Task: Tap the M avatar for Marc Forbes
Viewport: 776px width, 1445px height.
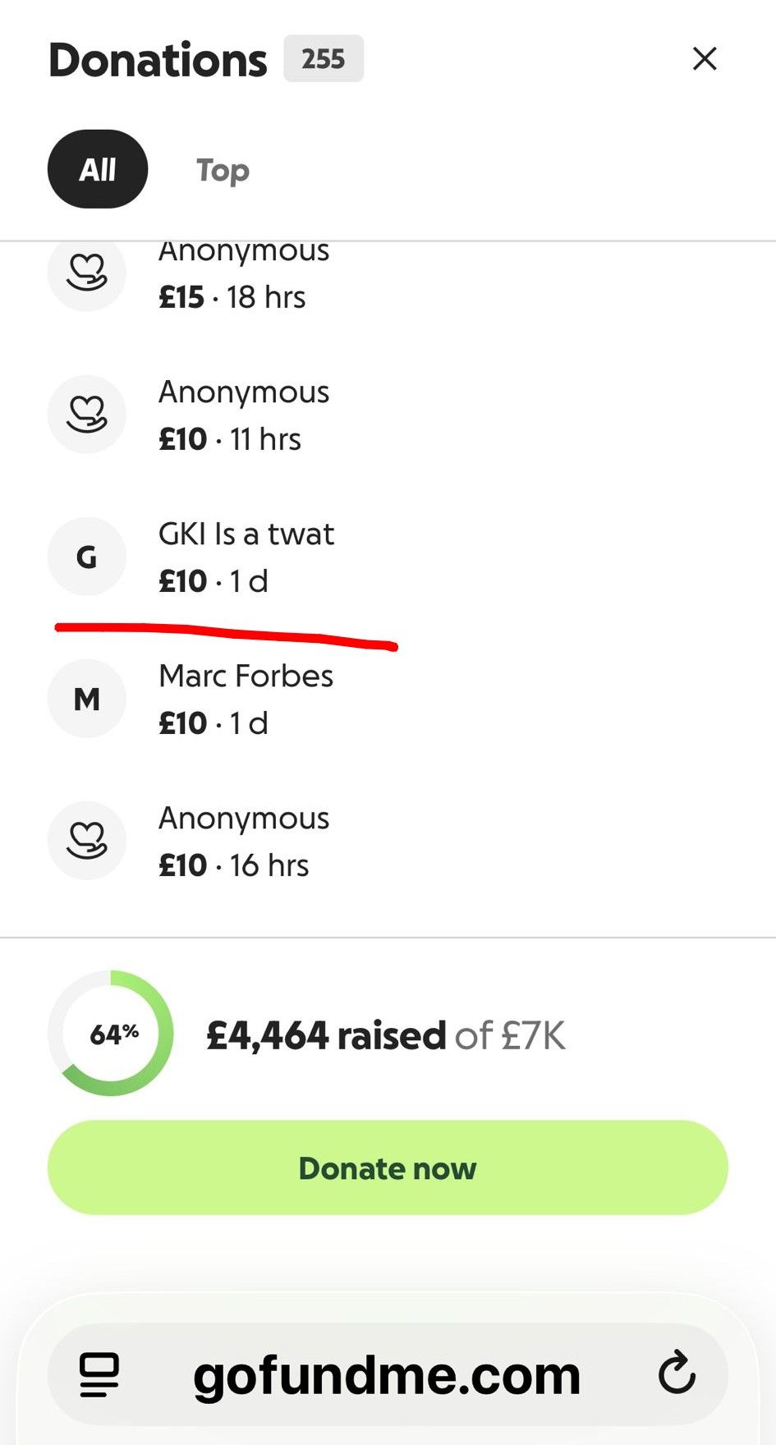Action: click(87, 699)
